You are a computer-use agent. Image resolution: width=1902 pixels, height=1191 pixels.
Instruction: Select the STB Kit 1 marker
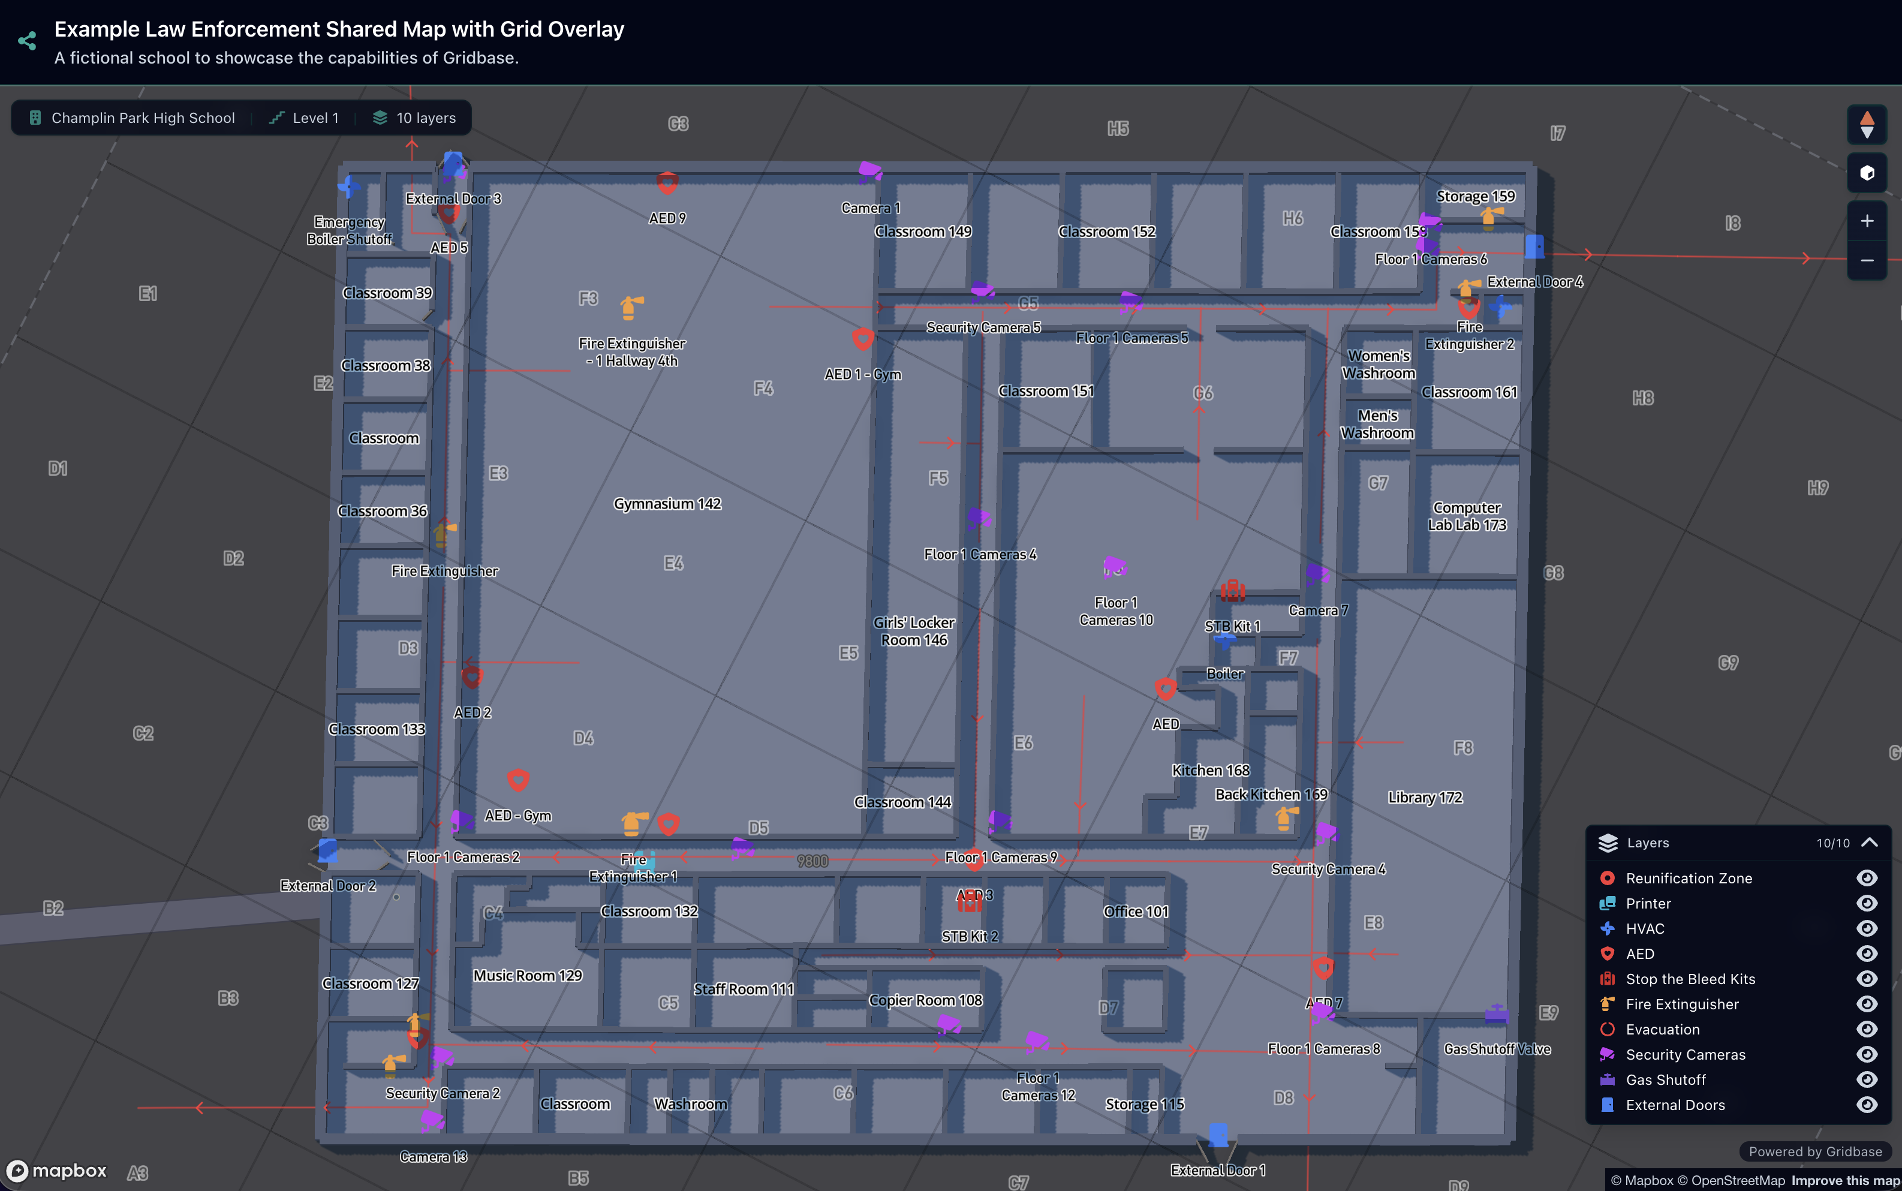[1232, 590]
